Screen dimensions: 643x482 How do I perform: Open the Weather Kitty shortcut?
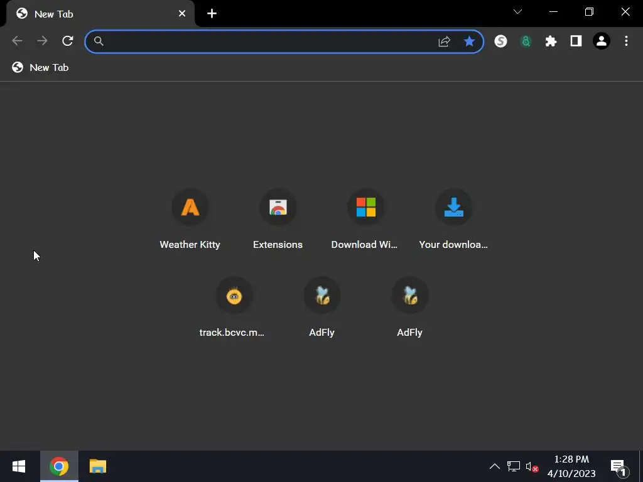[190, 220]
